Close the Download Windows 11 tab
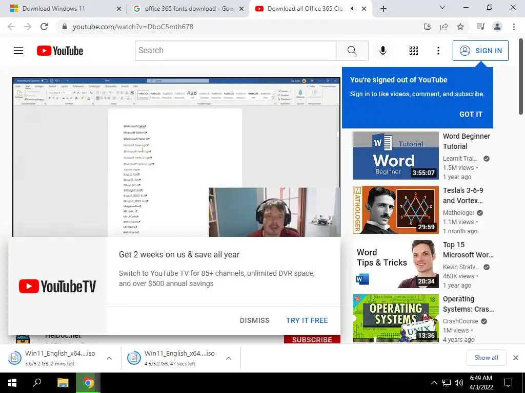The width and height of the screenshot is (525, 393). 118,9
